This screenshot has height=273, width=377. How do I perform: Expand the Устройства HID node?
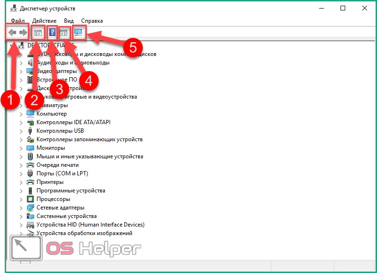pyautogui.click(x=21, y=225)
